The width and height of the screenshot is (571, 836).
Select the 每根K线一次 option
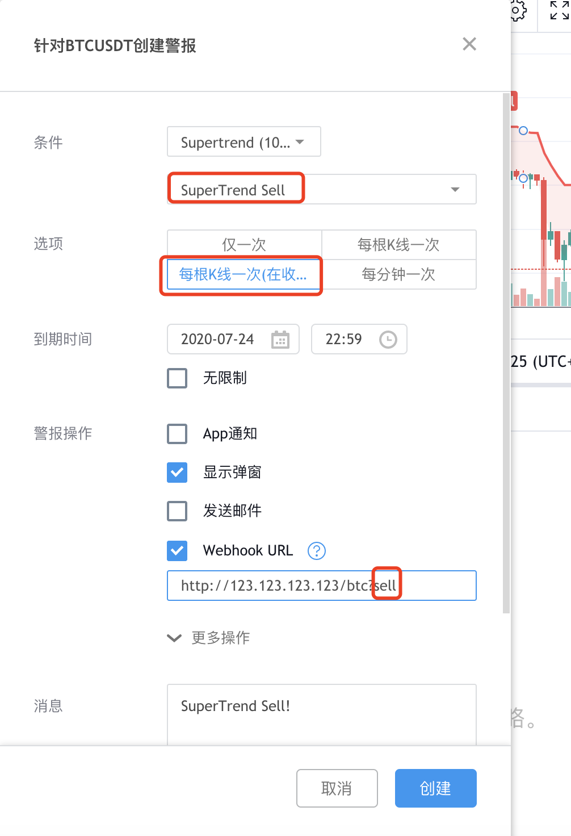tap(398, 245)
